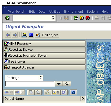Open the object name history dropdown arrow
Screen dimensions: 111x106
59,84
